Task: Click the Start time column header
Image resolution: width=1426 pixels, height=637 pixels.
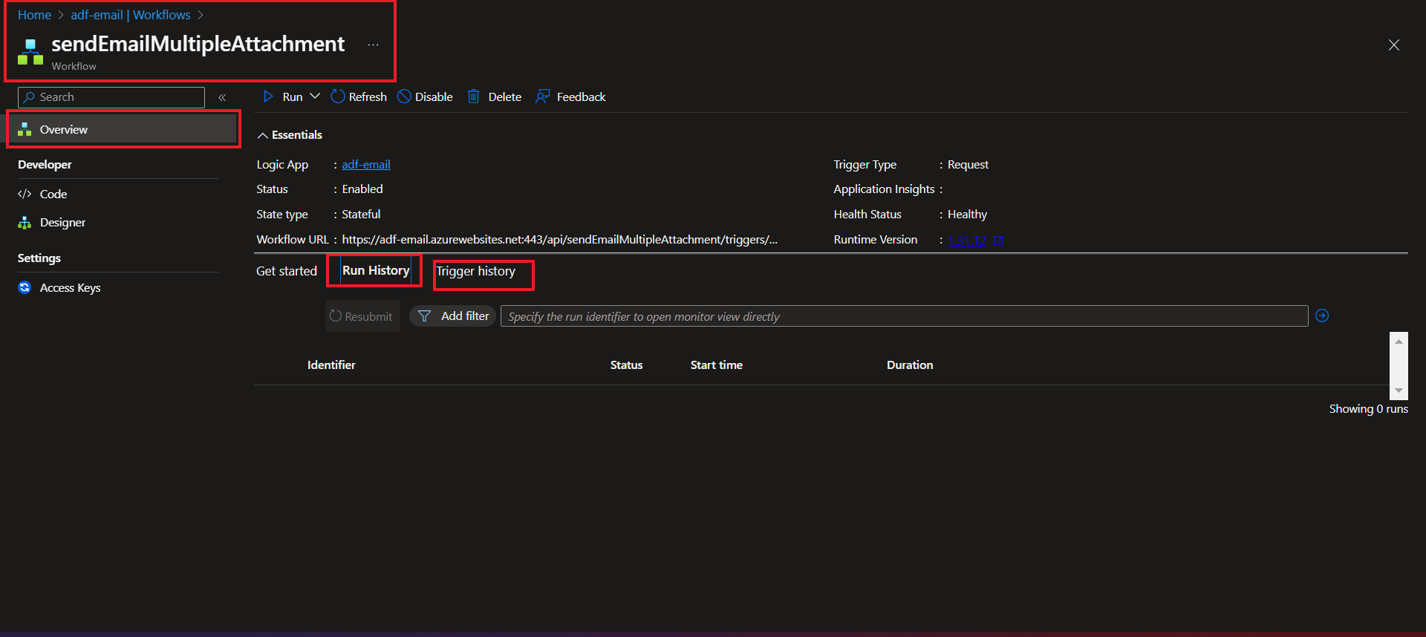Action: [x=717, y=365]
